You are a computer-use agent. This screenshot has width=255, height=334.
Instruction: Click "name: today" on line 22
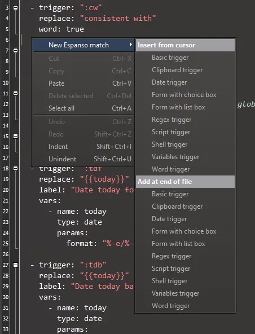point(82,212)
